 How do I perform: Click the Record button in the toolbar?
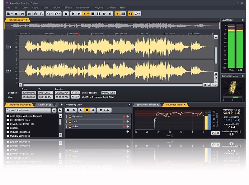pos(66,14)
